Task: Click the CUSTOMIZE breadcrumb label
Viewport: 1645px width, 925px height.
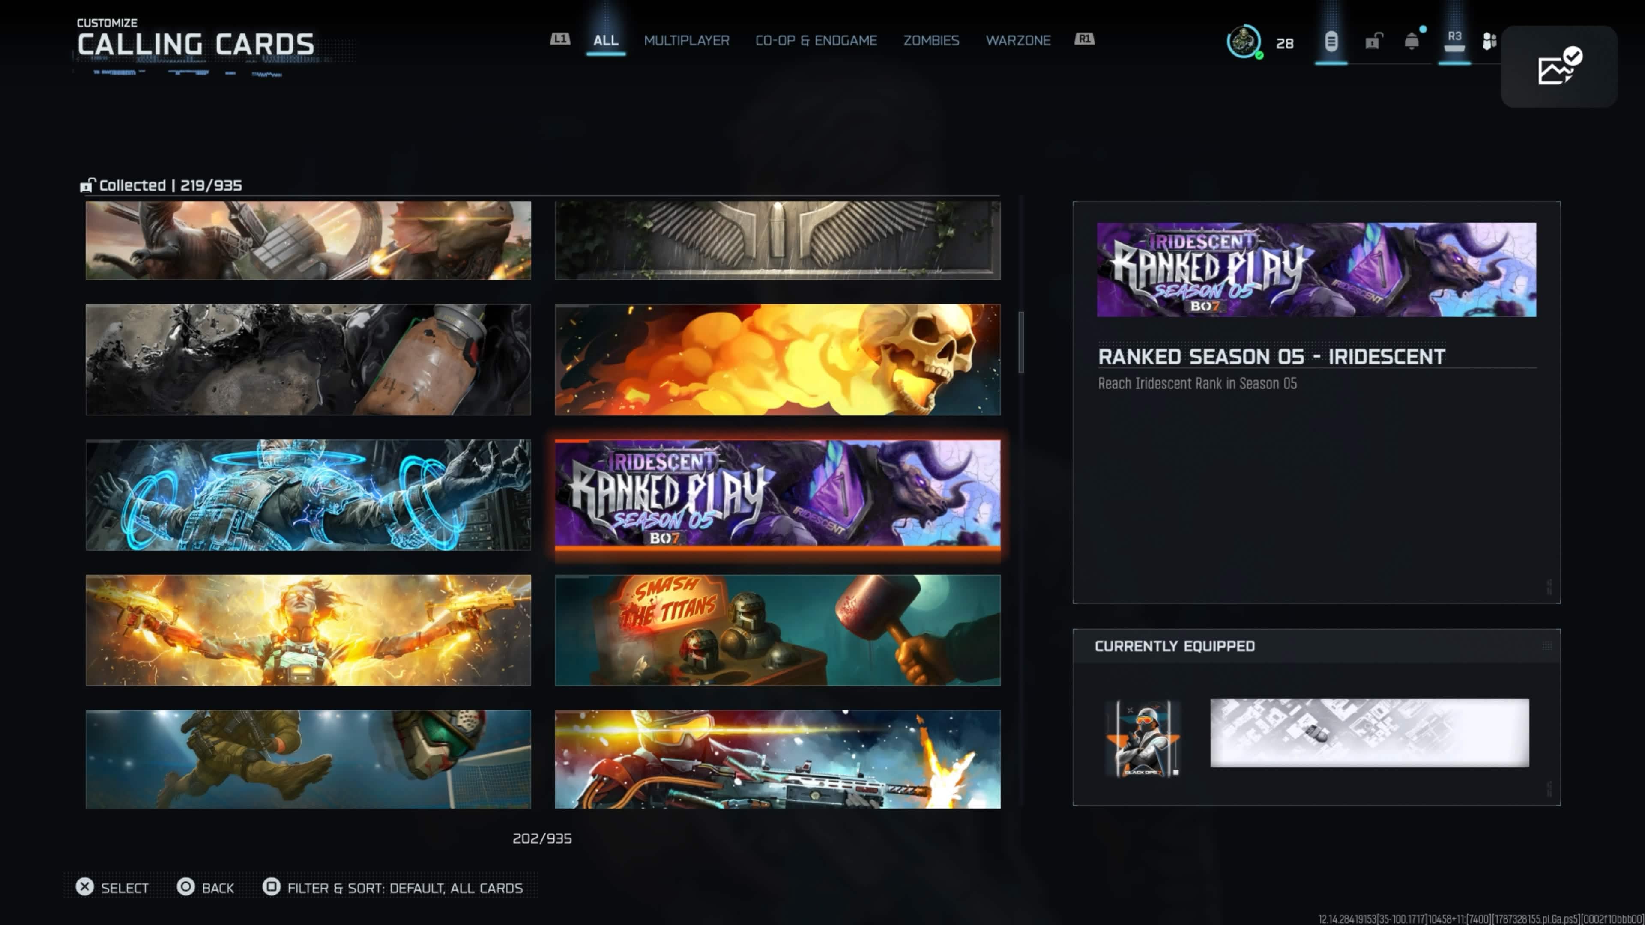Action: click(107, 23)
